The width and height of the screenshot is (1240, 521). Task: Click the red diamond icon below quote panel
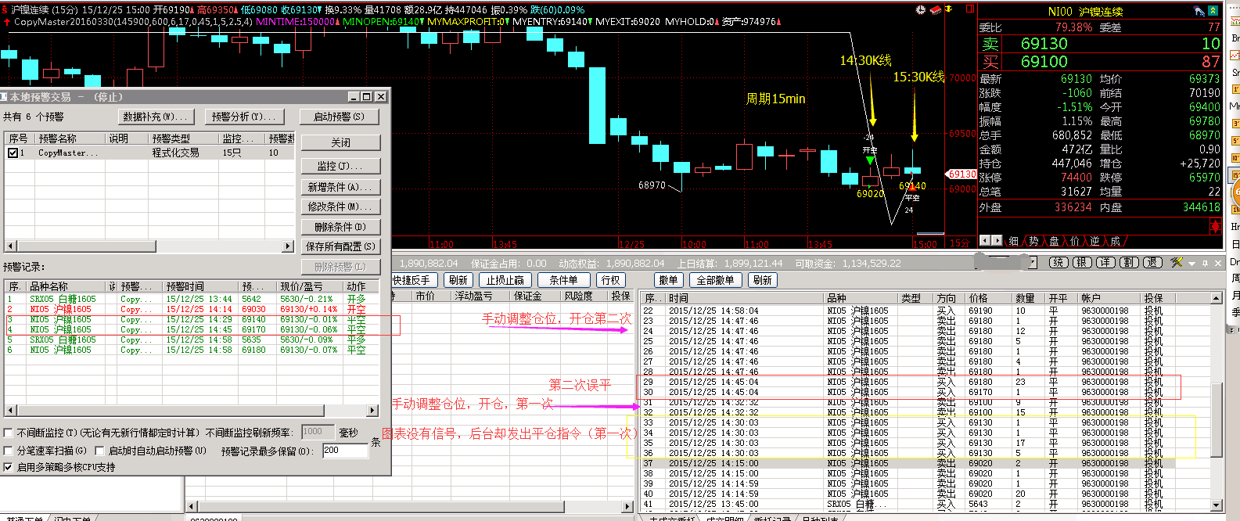tap(1215, 226)
